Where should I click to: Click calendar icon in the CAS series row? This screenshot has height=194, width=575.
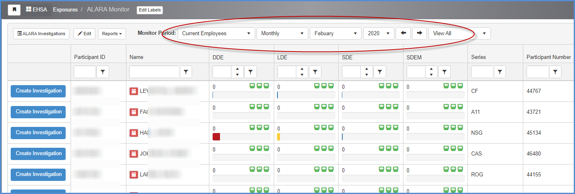click(134, 154)
